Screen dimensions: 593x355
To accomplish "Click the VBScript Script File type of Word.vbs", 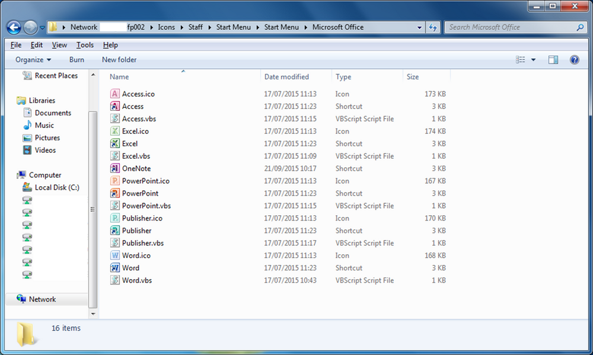I will [365, 280].
